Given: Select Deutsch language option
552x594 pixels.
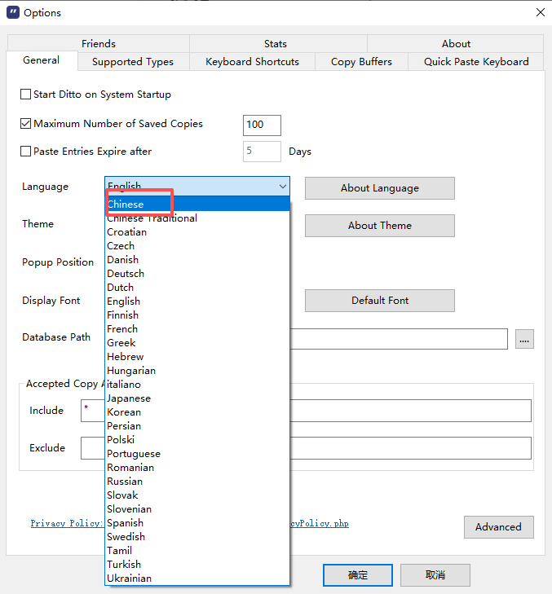Looking at the screenshot, I should tap(197, 274).
